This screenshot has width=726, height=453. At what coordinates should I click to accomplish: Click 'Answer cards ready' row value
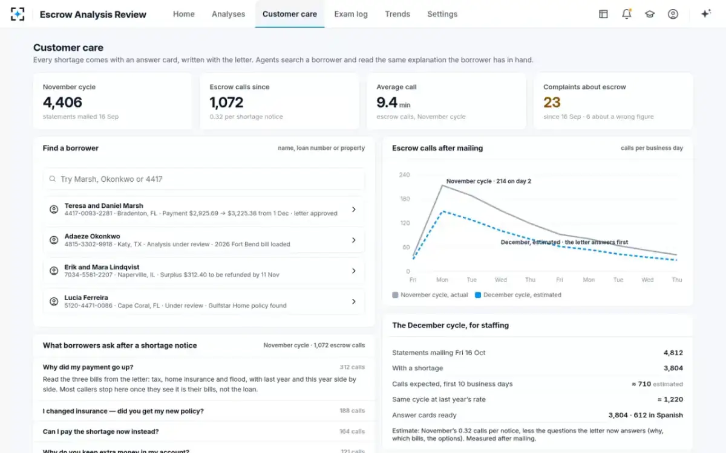pos(646,416)
